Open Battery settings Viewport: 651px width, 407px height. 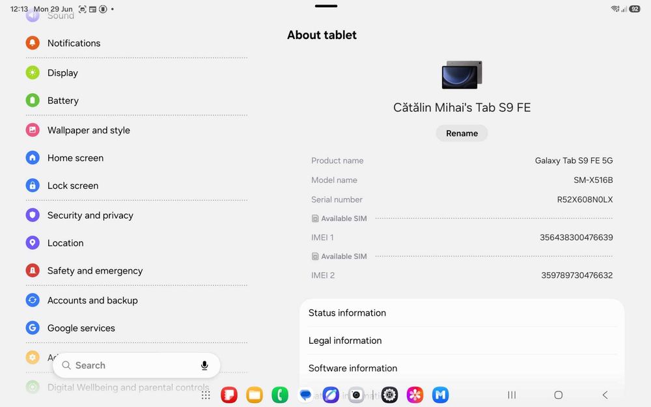click(136, 100)
